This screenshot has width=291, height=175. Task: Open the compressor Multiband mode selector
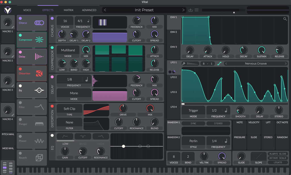pyautogui.click(x=68, y=50)
